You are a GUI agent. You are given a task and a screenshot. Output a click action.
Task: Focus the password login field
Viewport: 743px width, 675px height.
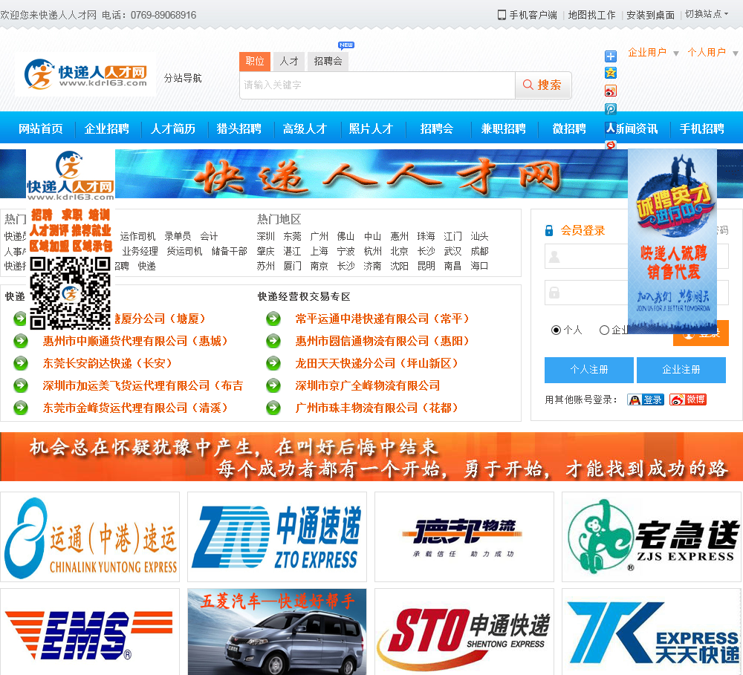tap(637, 293)
